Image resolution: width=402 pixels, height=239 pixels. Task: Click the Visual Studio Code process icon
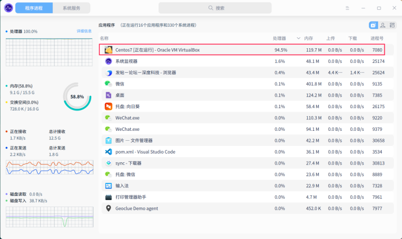[x=109, y=152]
